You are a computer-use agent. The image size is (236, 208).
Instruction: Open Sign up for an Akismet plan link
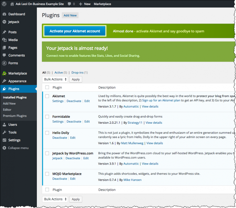(x=161, y=100)
